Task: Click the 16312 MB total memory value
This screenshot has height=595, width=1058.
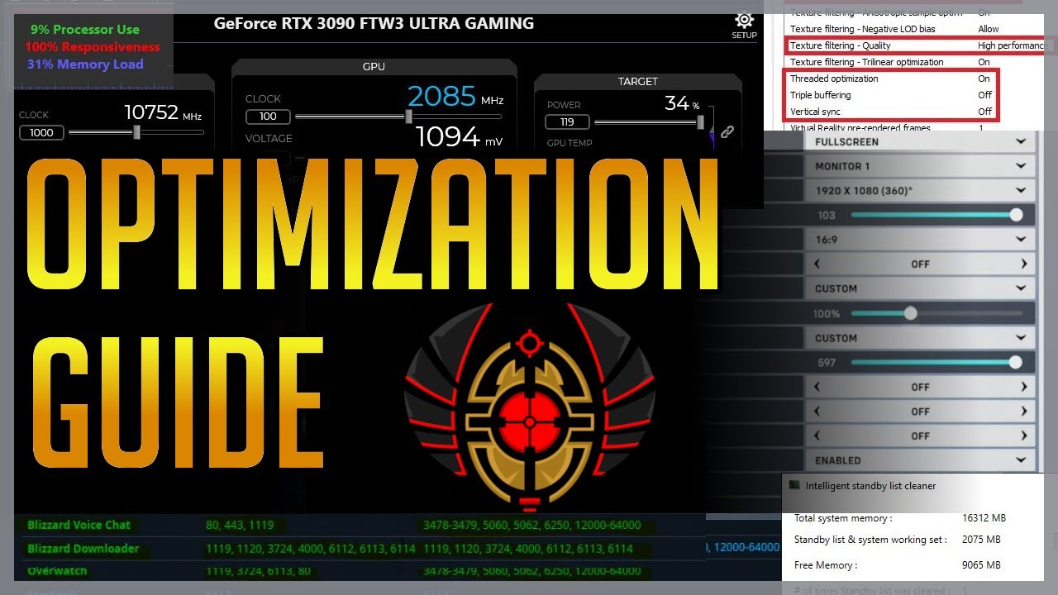Action: [984, 518]
